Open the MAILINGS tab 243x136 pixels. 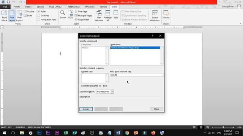click(90, 7)
